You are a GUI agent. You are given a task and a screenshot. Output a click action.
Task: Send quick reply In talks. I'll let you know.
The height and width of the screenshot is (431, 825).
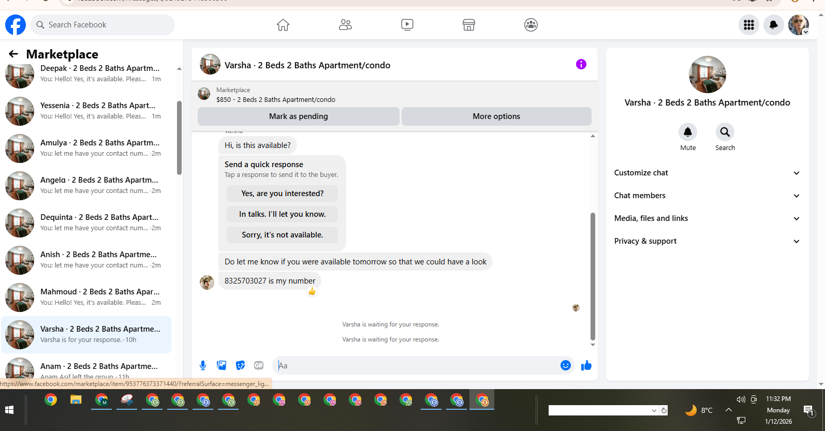[282, 214]
